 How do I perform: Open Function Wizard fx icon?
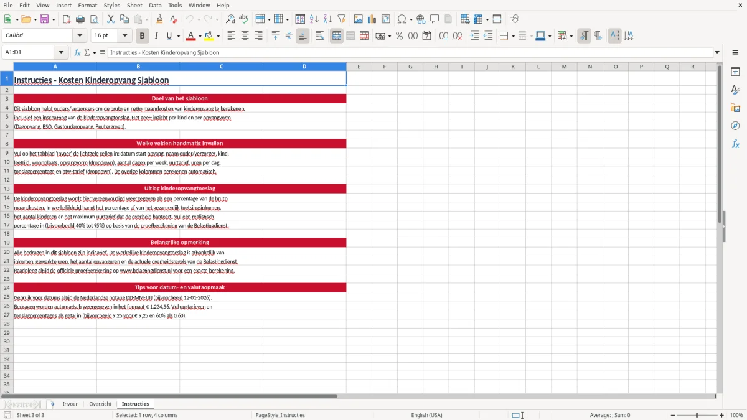(77, 52)
